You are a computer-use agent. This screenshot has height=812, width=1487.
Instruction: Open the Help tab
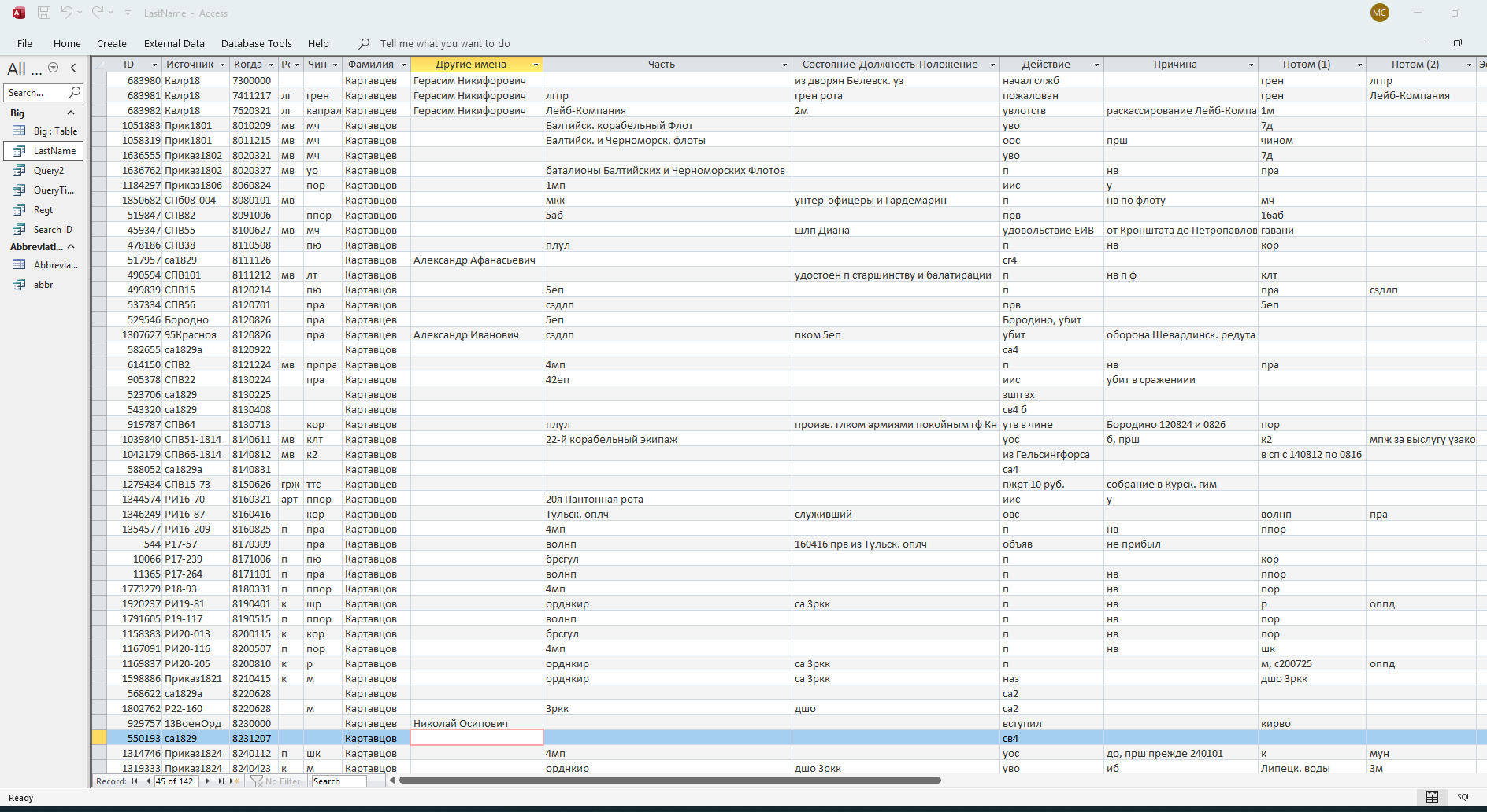click(x=318, y=44)
